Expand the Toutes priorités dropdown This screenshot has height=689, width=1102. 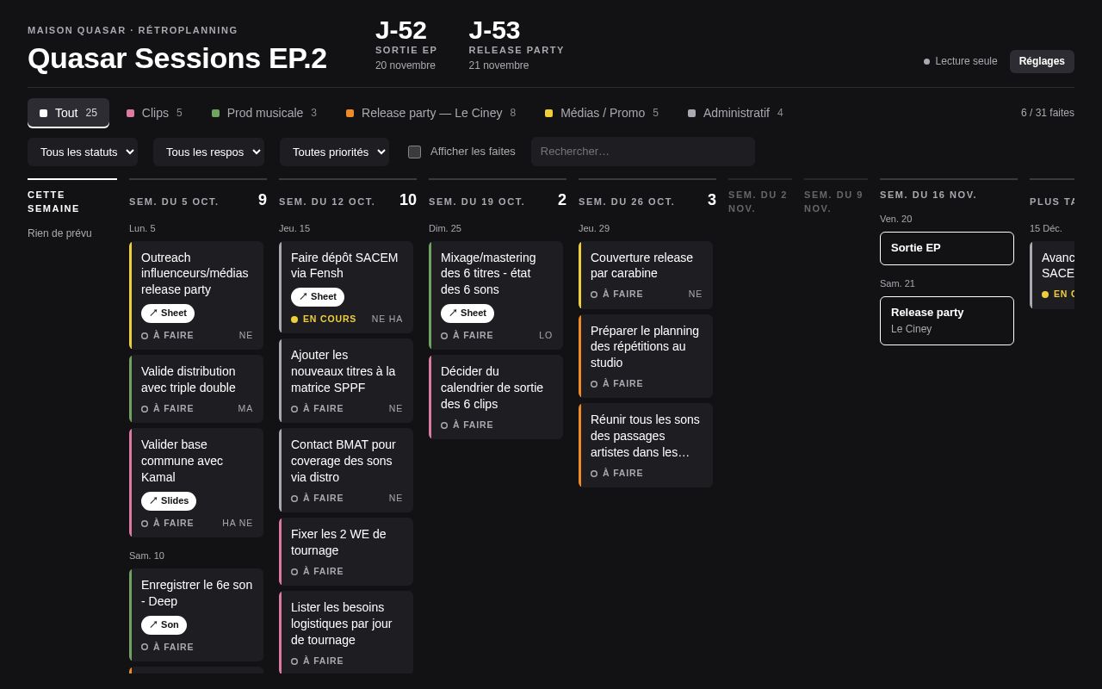click(334, 152)
